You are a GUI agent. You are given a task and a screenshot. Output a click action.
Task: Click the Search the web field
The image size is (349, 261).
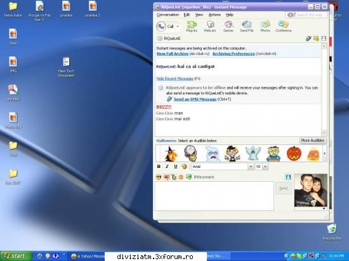[306, 15]
